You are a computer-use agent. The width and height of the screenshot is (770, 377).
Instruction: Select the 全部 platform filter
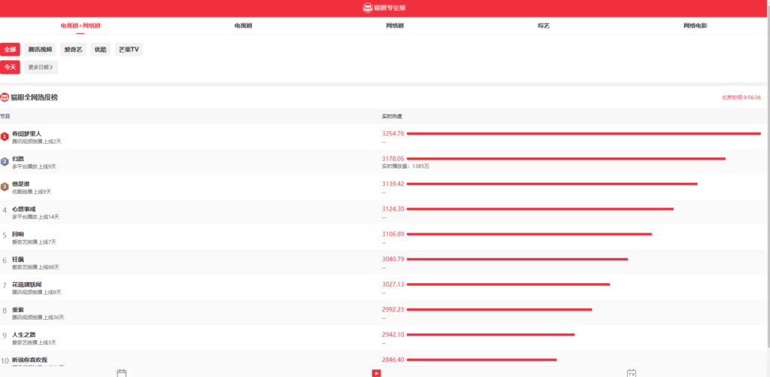10,50
